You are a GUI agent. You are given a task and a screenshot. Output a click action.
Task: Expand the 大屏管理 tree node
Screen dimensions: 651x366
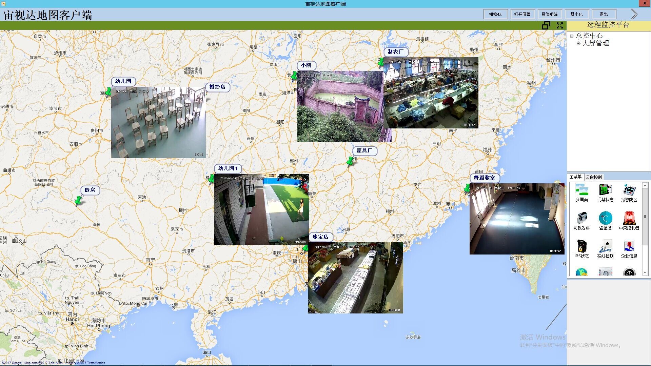point(578,43)
